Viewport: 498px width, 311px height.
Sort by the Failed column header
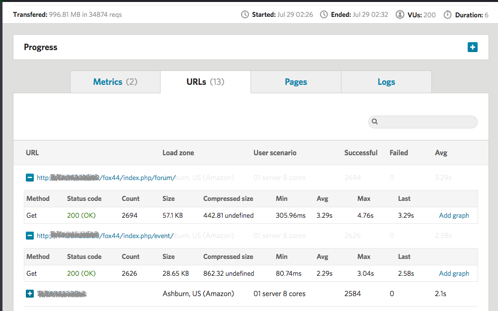399,153
